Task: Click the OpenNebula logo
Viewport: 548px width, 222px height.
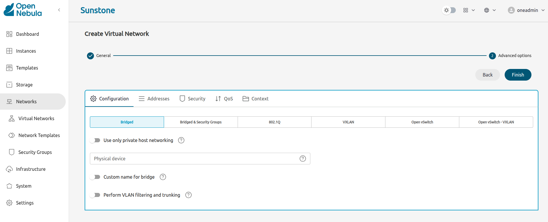Action: tap(23, 10)
